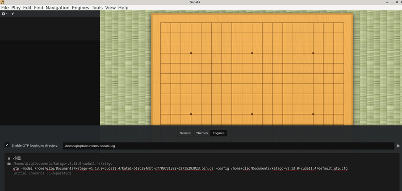The image size is (402, 191).
Task: Click the top-left star point on board
Action: [191, 53]
